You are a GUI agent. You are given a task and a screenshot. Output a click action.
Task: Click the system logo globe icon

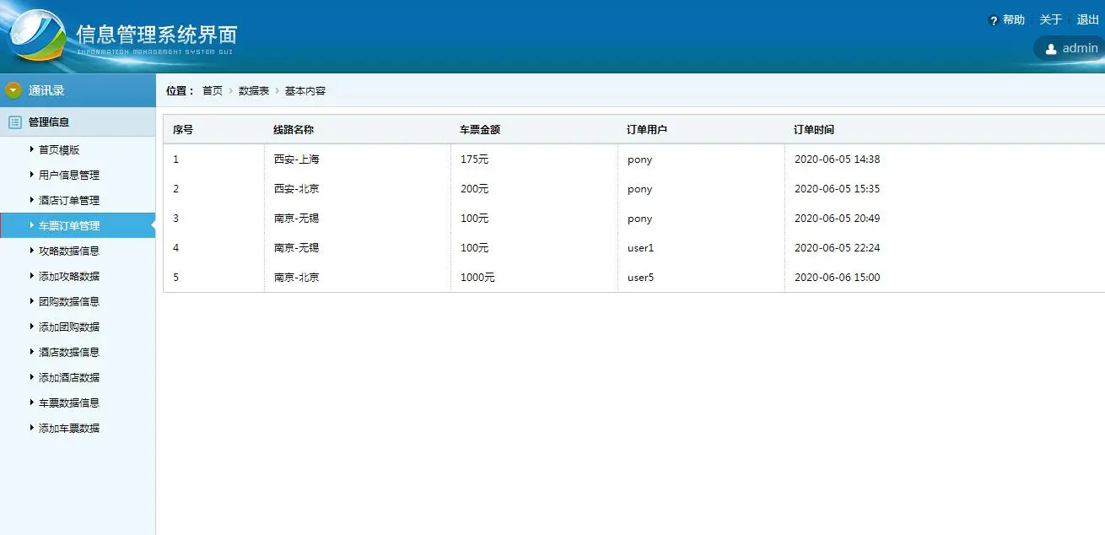click(35, 35)
